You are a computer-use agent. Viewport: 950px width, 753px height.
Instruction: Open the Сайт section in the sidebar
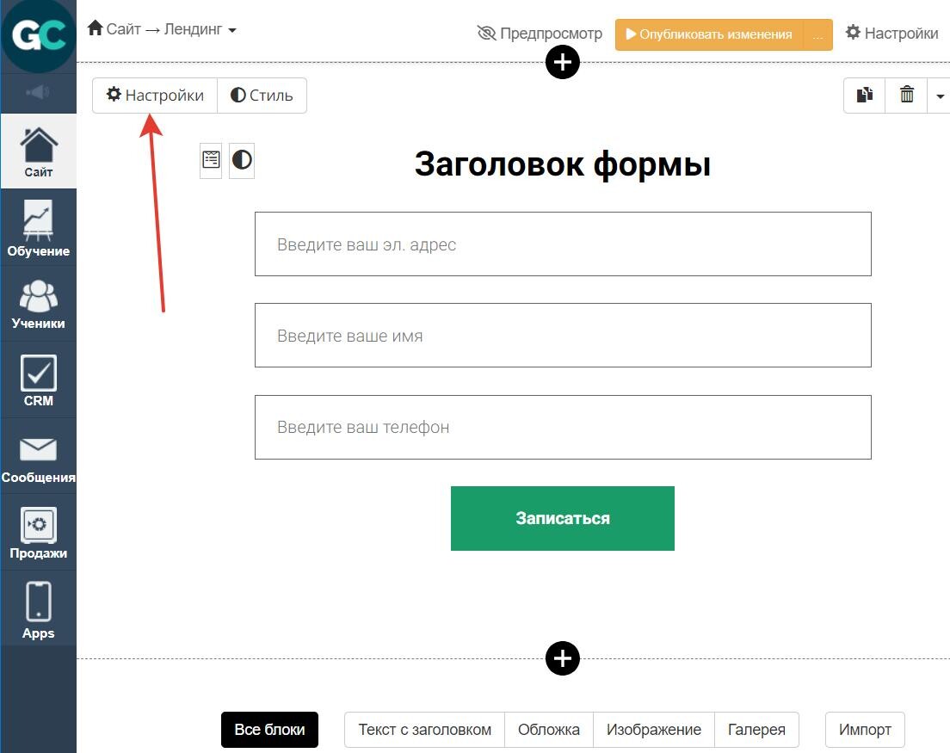[x=38, y=152]
